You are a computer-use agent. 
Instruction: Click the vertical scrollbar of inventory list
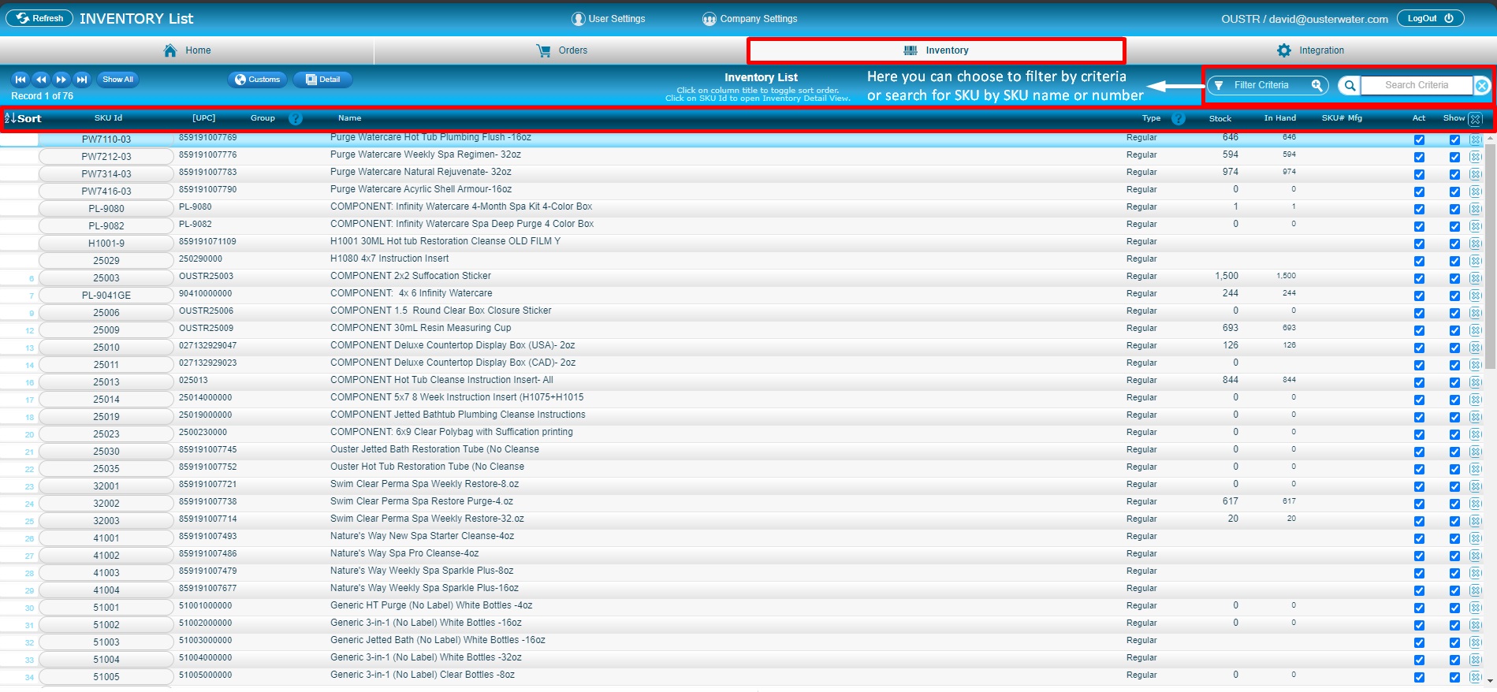tap(1490, 252)
